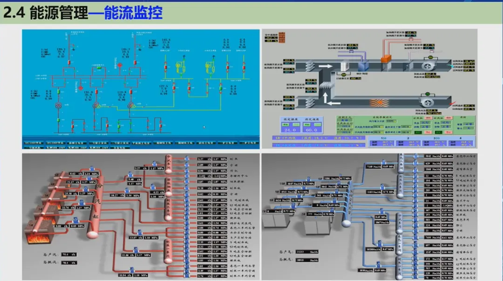503x281 pixels.
Task: Open the 1#110KV station navigation button
Action: coord(34,143)
